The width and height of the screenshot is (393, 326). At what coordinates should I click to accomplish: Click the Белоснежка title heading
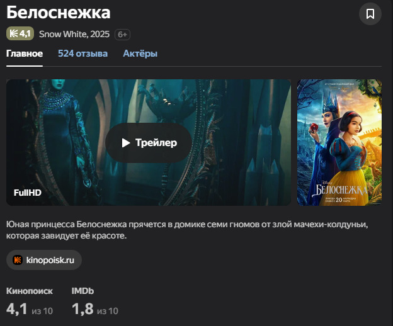59,12
